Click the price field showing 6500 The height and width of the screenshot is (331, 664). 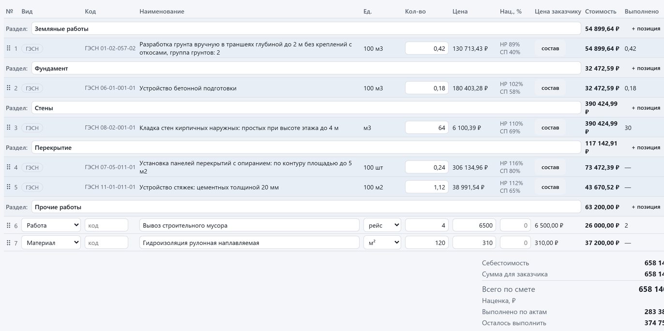pyautogui.click(x=474, y=225)
